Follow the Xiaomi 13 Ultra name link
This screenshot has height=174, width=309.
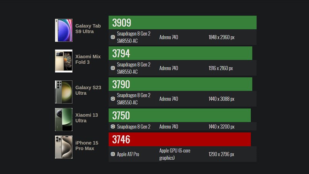click(x=87, y=118)
